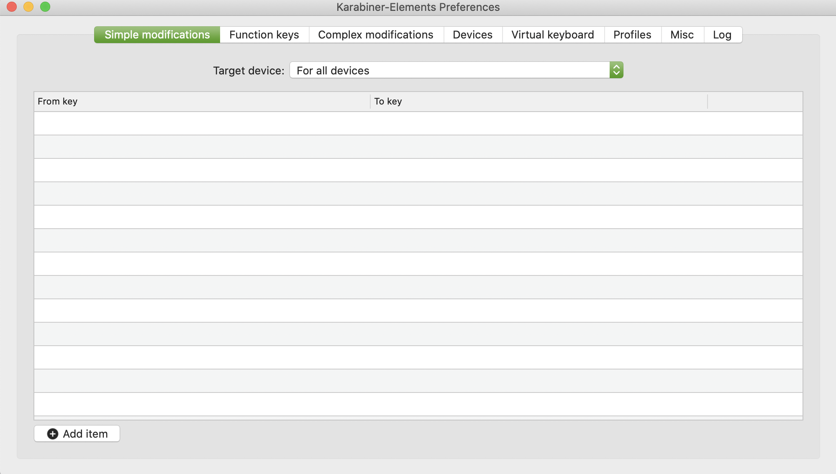836x474 pixels.
Task: Click the From key column header
Action: pyautogui.click(x=57, y=101)
